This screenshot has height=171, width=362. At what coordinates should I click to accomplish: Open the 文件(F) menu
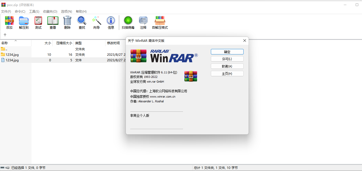click(6, 11)
